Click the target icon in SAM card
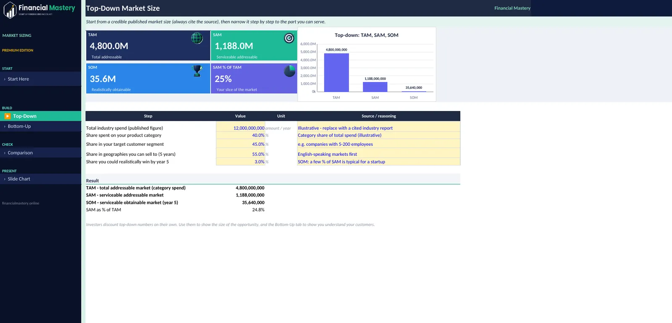This screenshot has width=672, height=323. point(289,38)
